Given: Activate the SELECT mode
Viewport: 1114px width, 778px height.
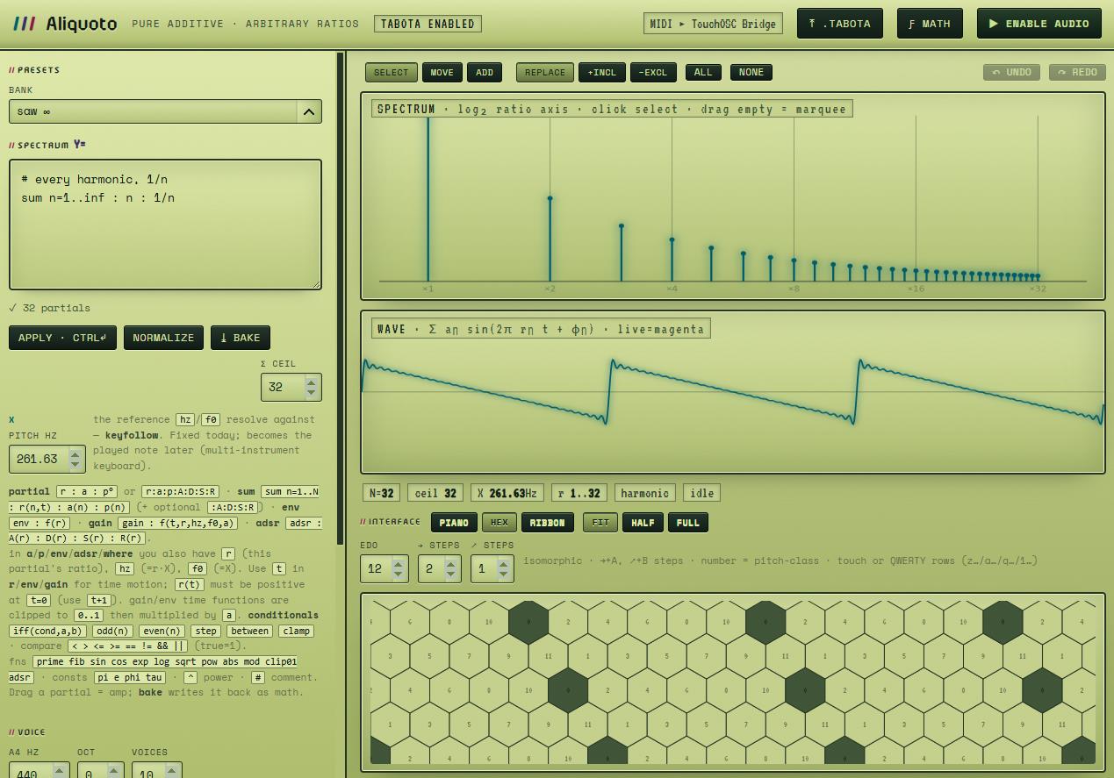Looking at the screenshot, I should point(391,72).
